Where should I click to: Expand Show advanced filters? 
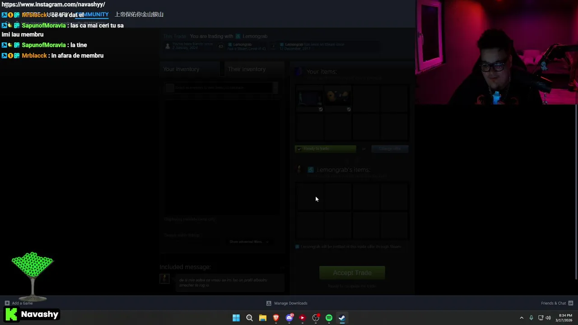point(248,242)
